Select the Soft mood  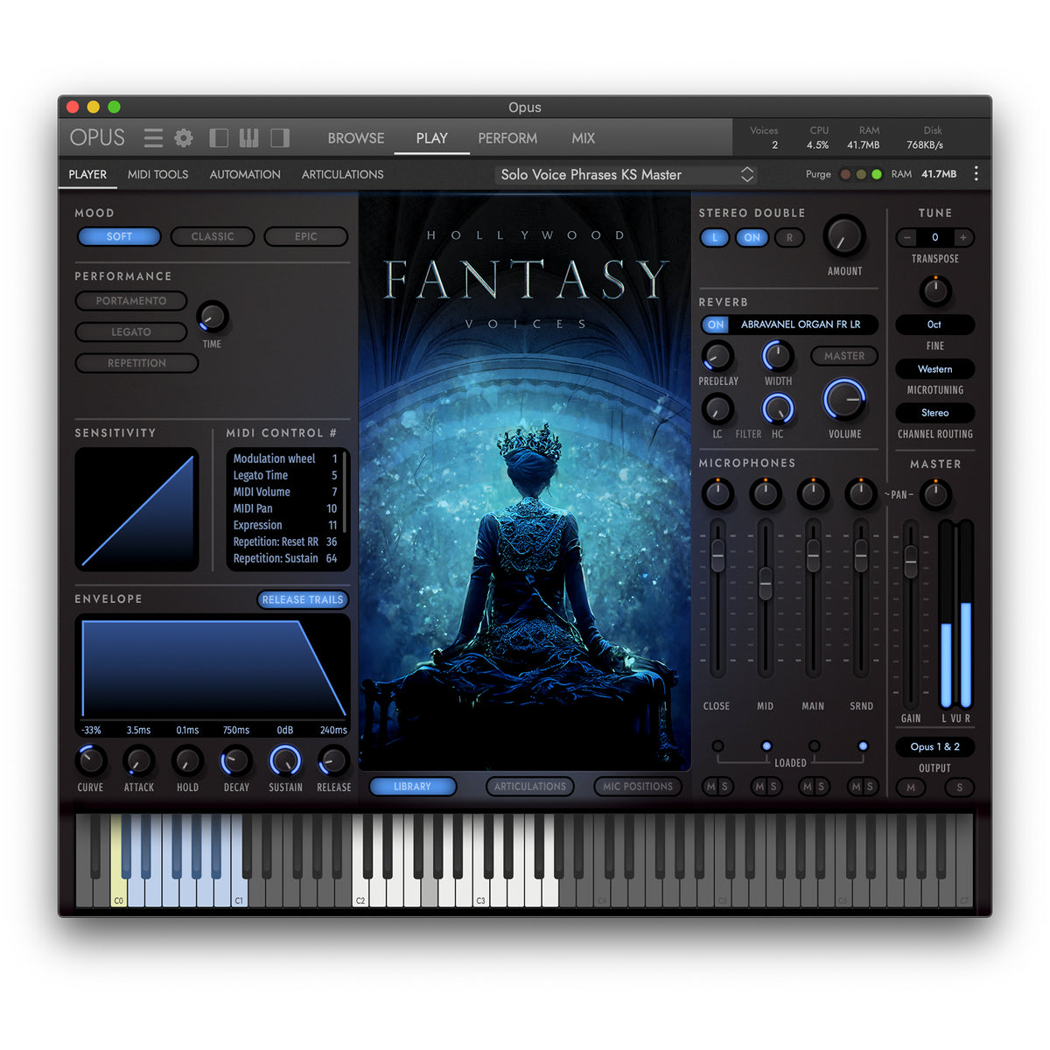(x=119, y=236)
